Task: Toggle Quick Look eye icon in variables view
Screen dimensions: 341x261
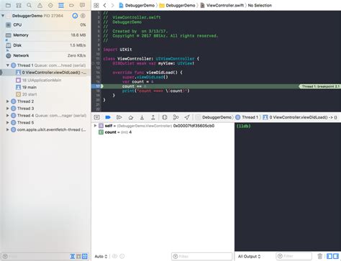Action: (114, 256)
